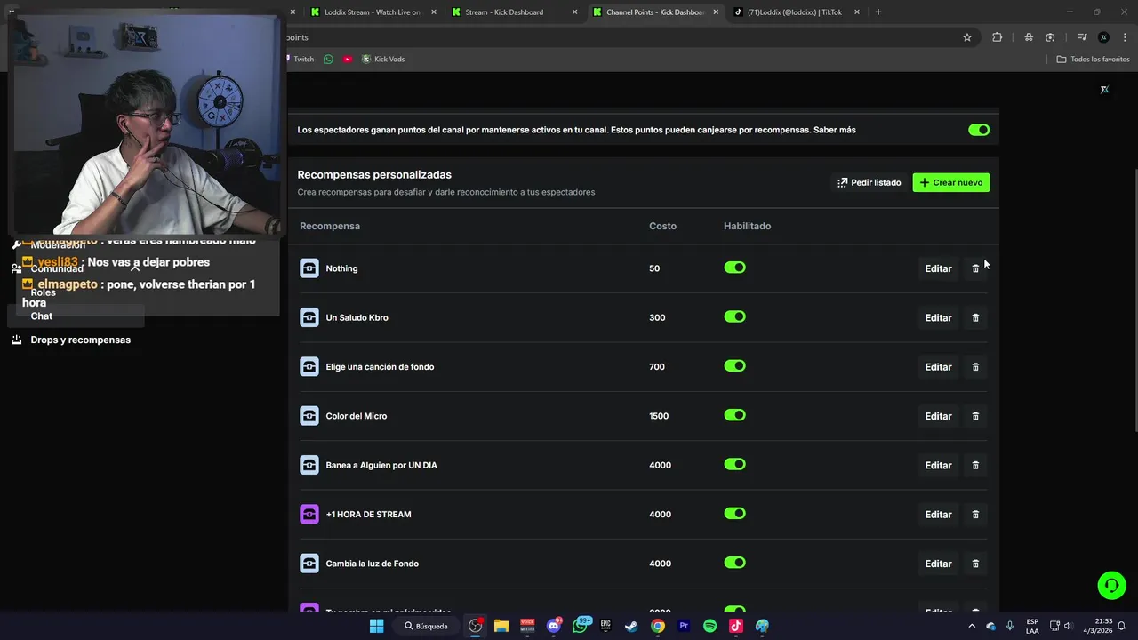1138x640 pixels.
Task: Open the browser profile avatar
Action: pyautogui.click(x=1103, y=37)
